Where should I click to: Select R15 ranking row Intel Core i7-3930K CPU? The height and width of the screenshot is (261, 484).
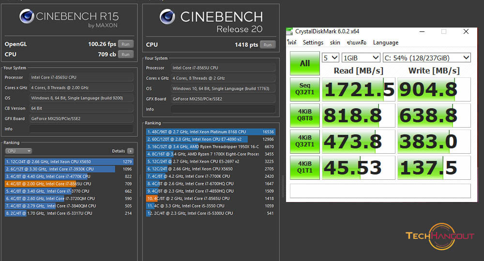tap(69, 169)
